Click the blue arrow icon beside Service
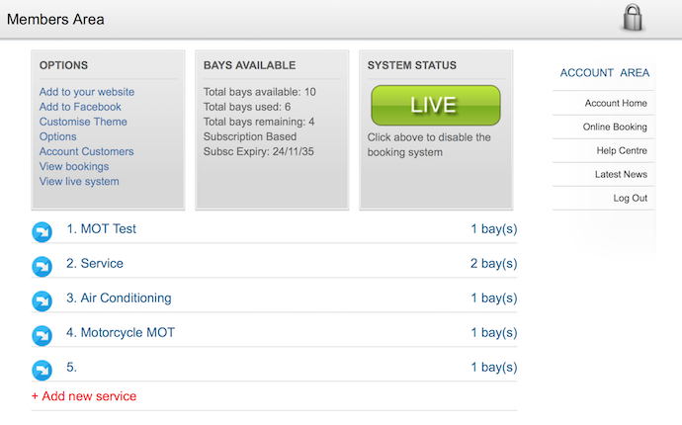 tap(42, 265)
